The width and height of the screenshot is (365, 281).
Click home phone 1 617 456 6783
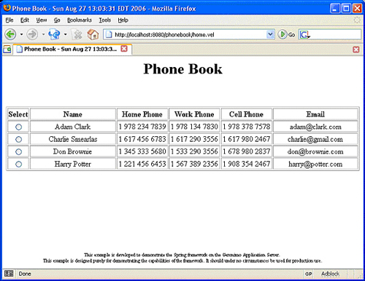coord(142,139)
